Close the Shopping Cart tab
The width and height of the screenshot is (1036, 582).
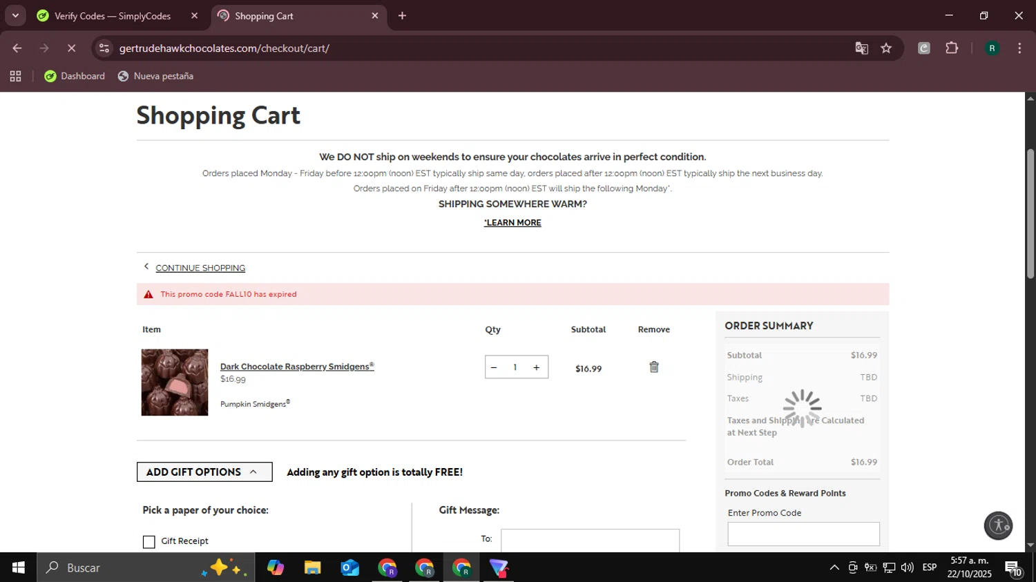coord(375,16)
